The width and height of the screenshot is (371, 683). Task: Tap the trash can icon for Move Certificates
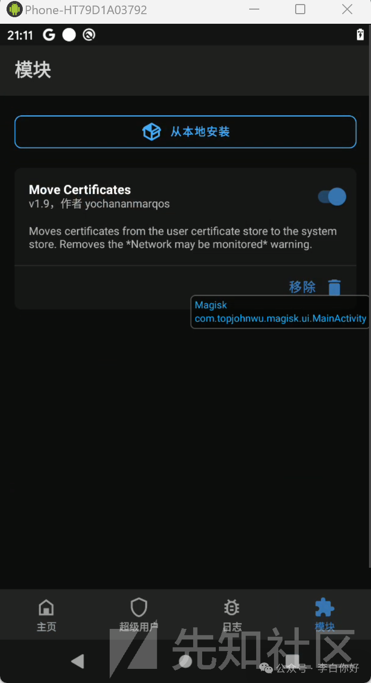pos(335,287)
